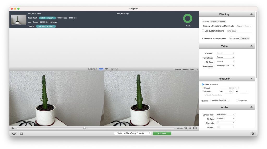Click the preview timeline slider handle

(x=84, y=128)
